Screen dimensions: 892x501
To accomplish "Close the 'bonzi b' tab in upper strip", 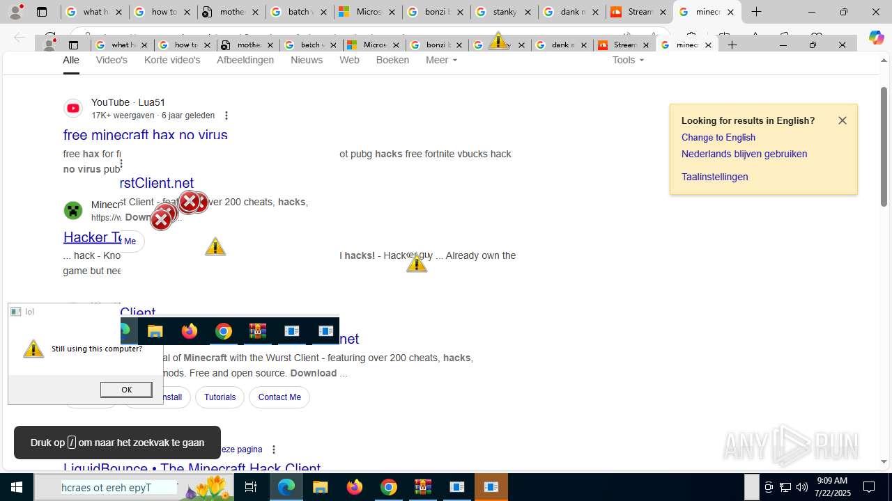I will click(x=460, y=12).
